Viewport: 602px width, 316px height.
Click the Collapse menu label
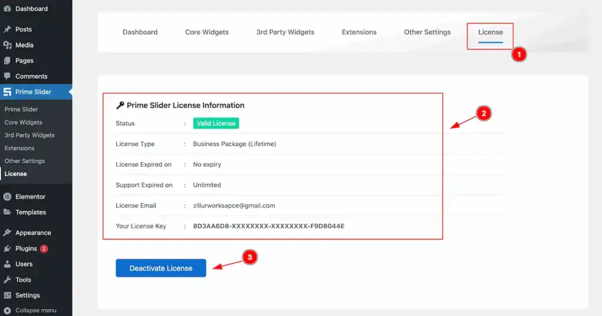(x=36, y=310)
